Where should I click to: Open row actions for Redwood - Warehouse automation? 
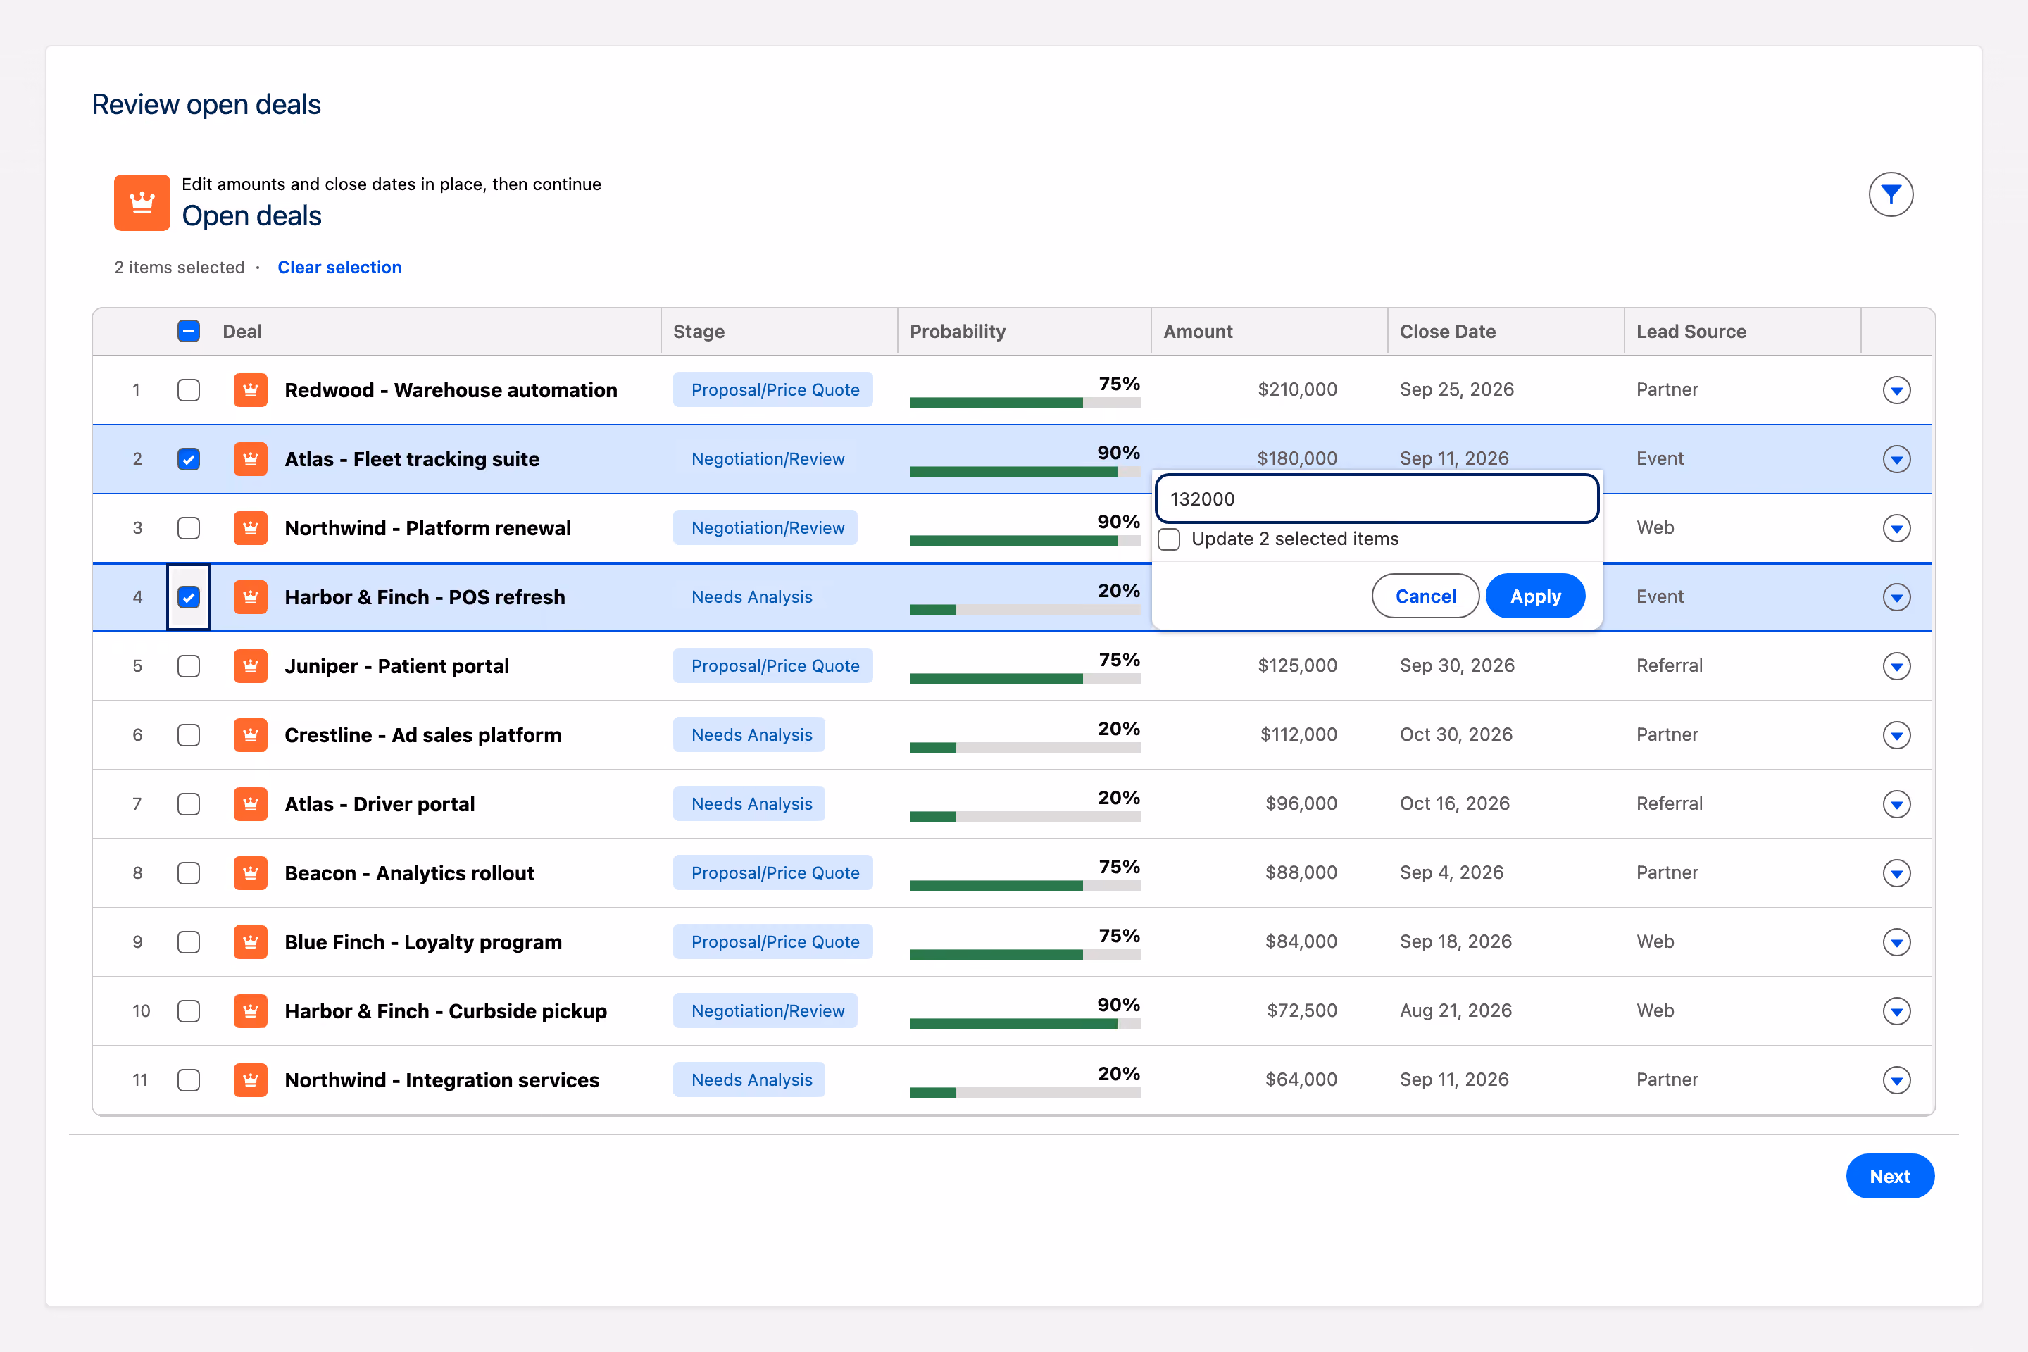coord(1896,389)
